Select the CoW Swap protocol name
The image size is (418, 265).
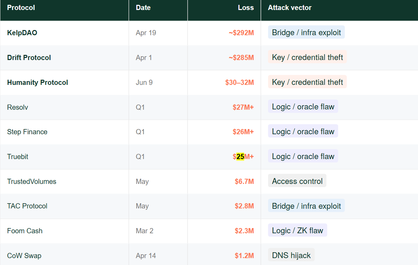24,256
